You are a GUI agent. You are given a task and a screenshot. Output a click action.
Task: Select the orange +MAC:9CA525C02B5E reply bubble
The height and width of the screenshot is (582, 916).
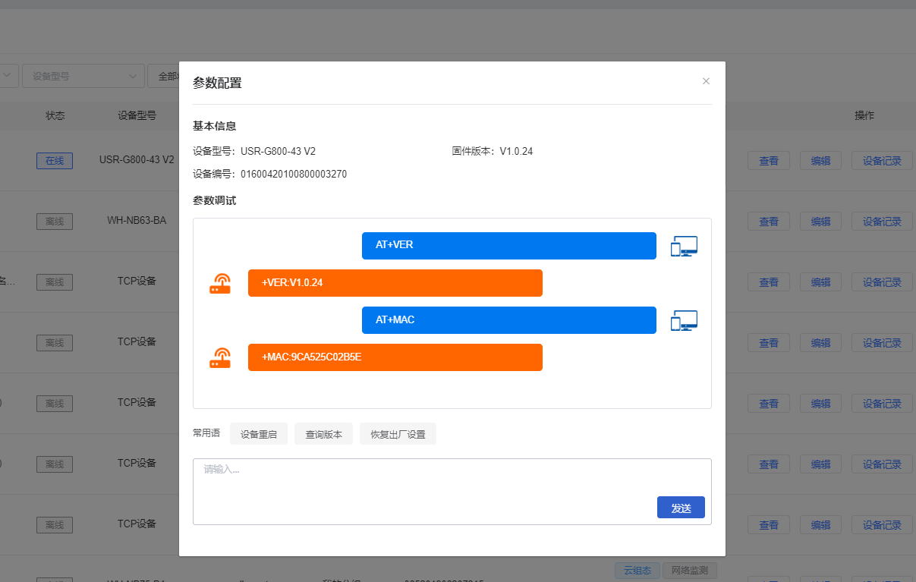(395, 357)
